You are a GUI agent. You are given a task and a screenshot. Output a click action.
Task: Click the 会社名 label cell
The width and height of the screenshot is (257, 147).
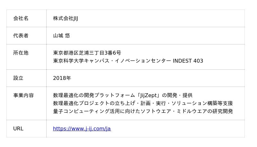[x=27, y=19]
